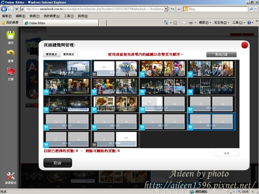The height and width of the screenshot is (194, 259).
Task: Click the faded restore button at bottom right
Action: pyautogui.click(x=227, y=153)
